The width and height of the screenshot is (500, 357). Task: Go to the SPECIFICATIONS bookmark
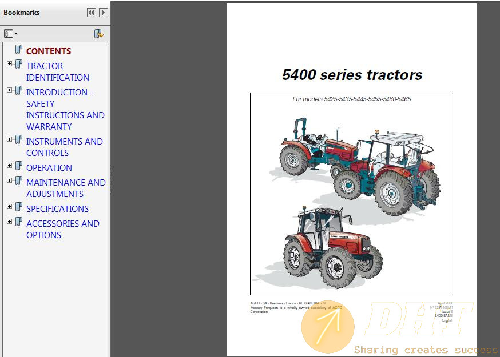click(57, 209)
